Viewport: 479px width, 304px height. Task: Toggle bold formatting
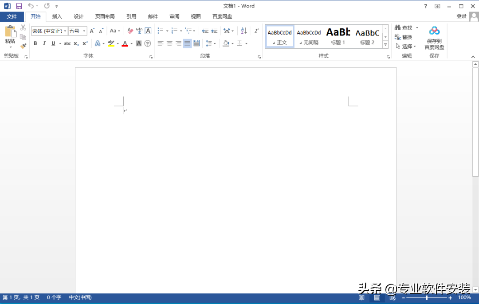tap(35, 43)
